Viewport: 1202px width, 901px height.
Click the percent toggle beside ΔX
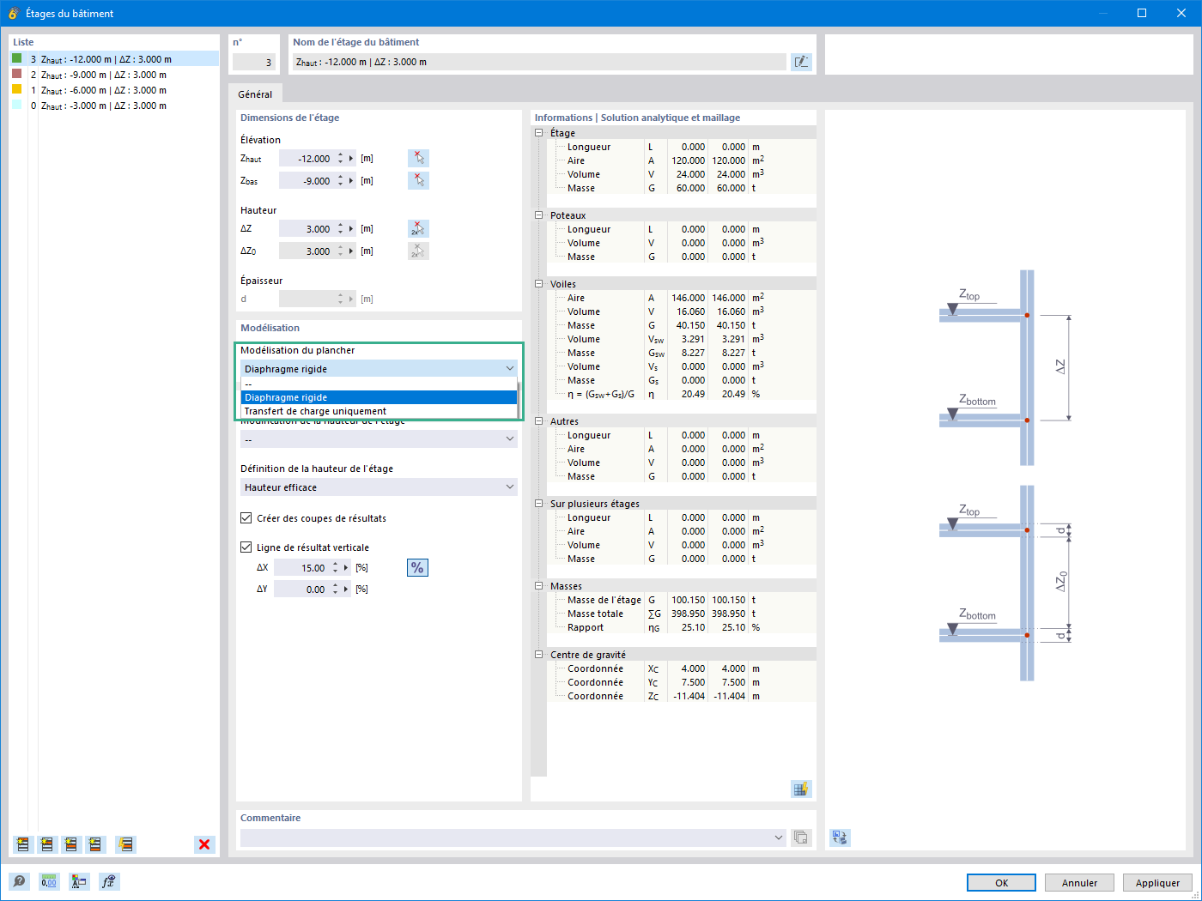(x=417, y=567)
